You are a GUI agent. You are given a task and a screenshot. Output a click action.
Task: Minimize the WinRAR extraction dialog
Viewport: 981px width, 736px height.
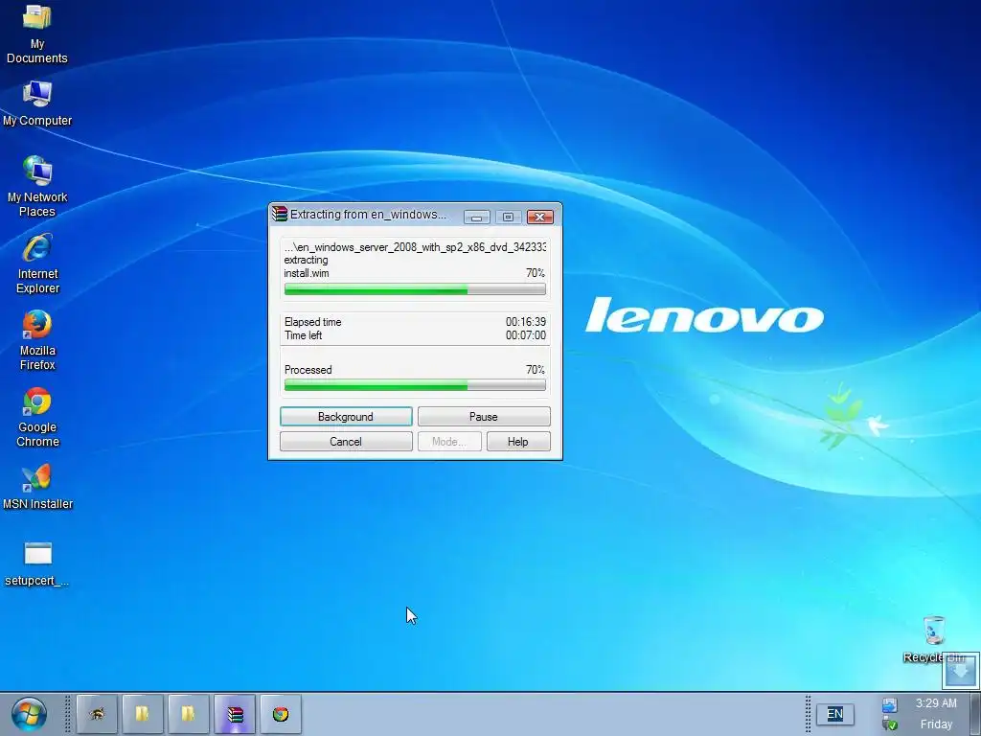477,218
